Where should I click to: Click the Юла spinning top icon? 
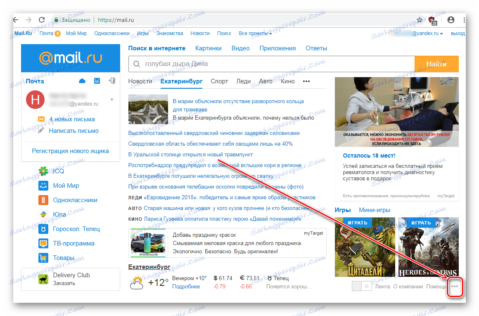[x=43, y=215]
